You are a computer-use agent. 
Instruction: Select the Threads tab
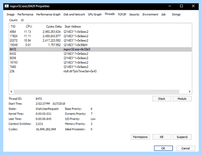click(x=110, y=14)
